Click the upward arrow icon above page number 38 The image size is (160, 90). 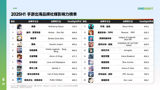click(3, 79)
